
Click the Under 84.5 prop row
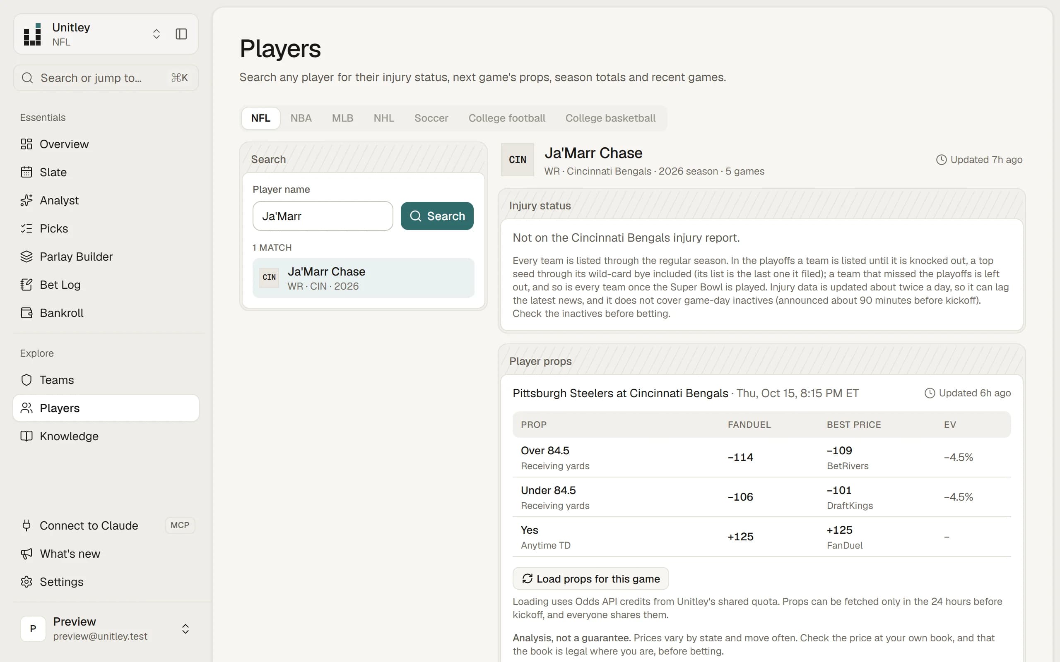point(762,497)
